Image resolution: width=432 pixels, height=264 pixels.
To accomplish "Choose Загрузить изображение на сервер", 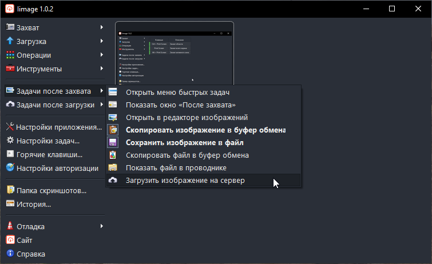I will (203, 181).
